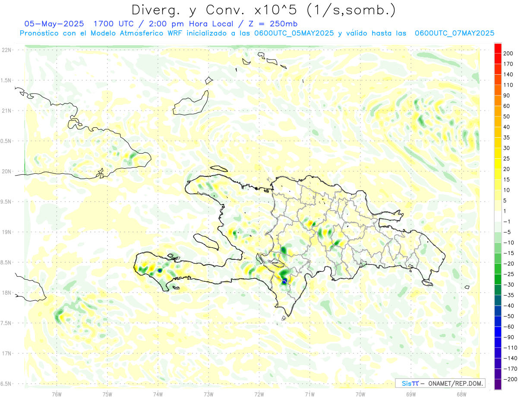Click the colorbar value '-170'

coord(511,369)
